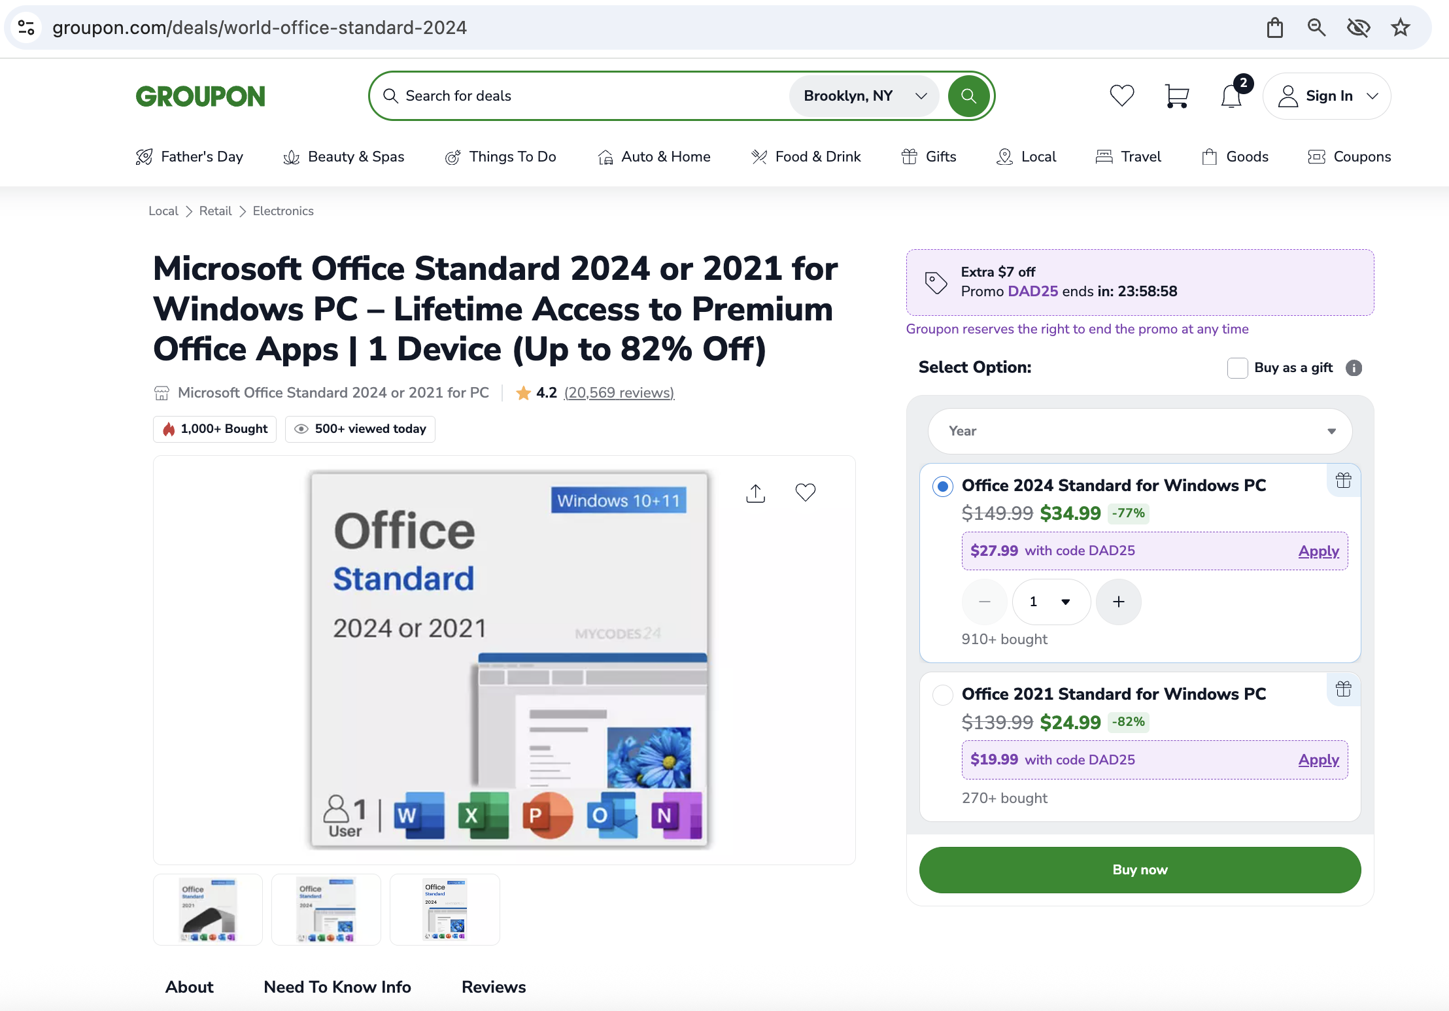Open the Year dropdown
Screen dimensions: 1449x1011
pos(1140,431)
